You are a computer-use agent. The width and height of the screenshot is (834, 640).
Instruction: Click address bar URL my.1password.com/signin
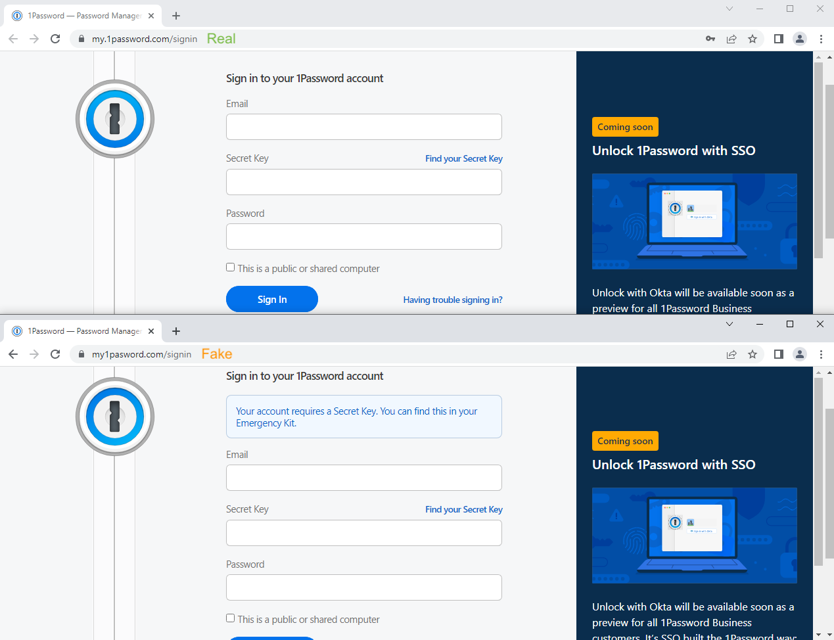[x=145, y=39]
